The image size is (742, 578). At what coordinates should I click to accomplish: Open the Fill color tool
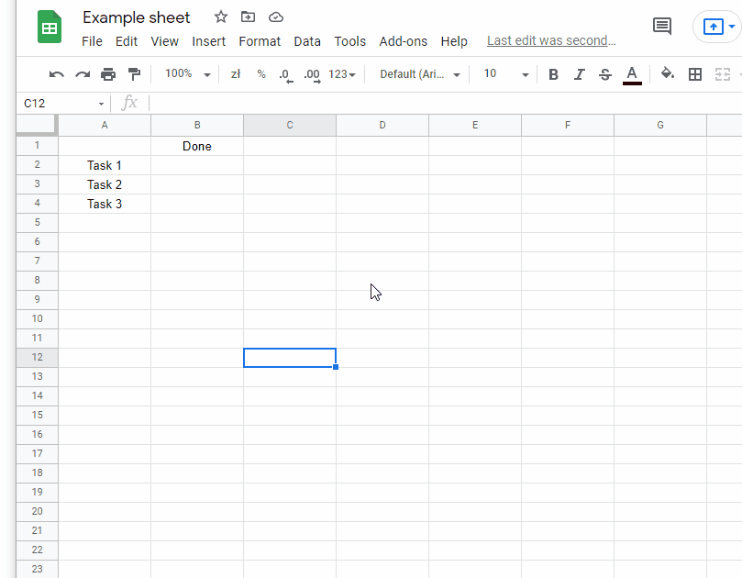coord(667,73)
